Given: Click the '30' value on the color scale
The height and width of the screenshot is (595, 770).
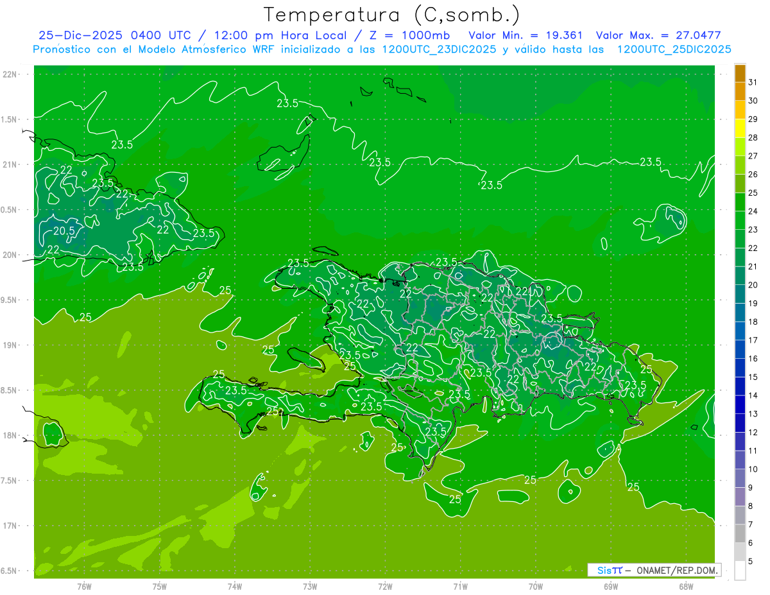Looking at the screenshot, I should (753, 101).
